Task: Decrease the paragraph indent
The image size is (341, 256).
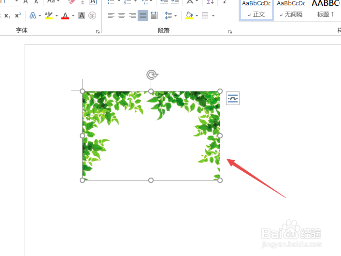Action: pyautogui.click(x=164, y=2)
